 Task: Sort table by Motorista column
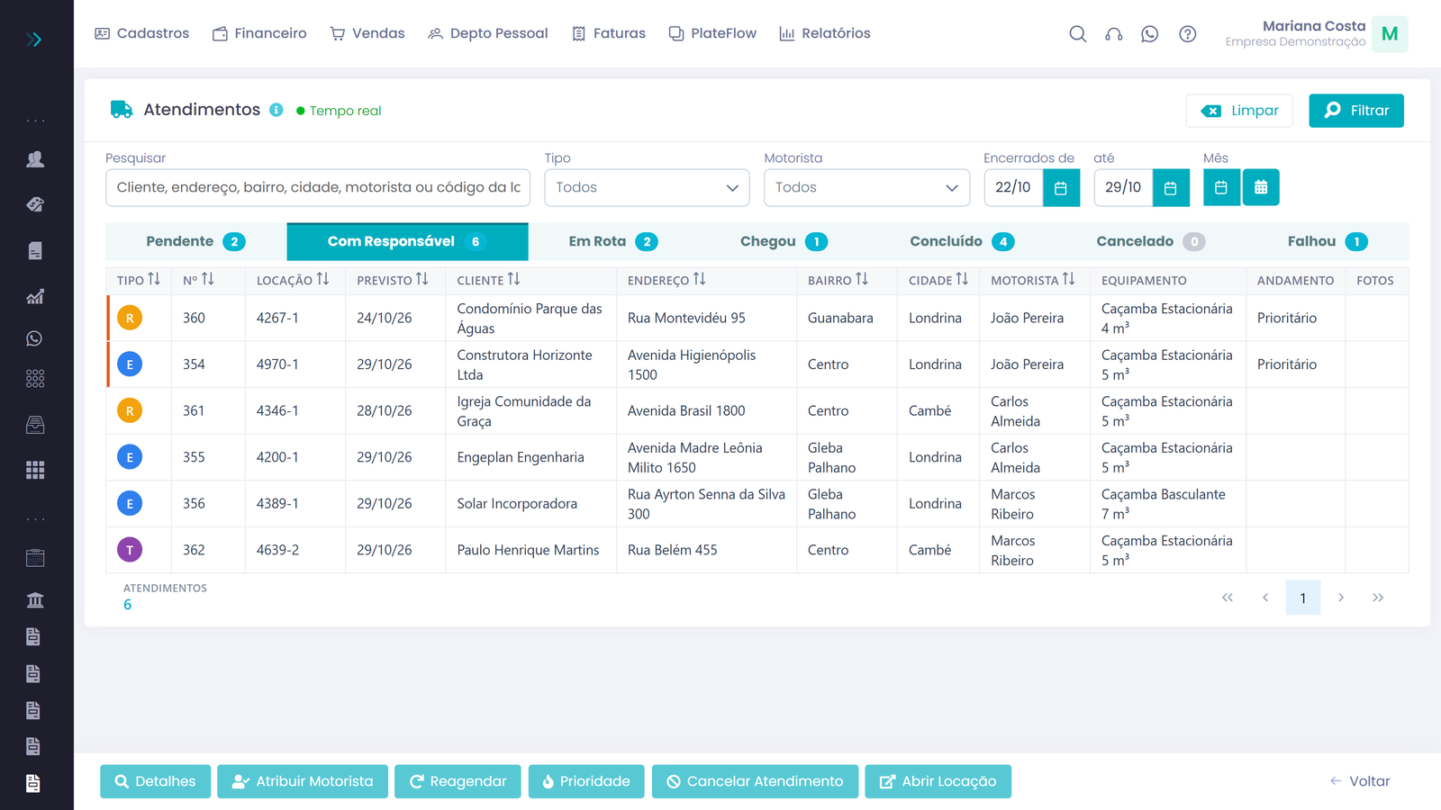click(1033, 280)
